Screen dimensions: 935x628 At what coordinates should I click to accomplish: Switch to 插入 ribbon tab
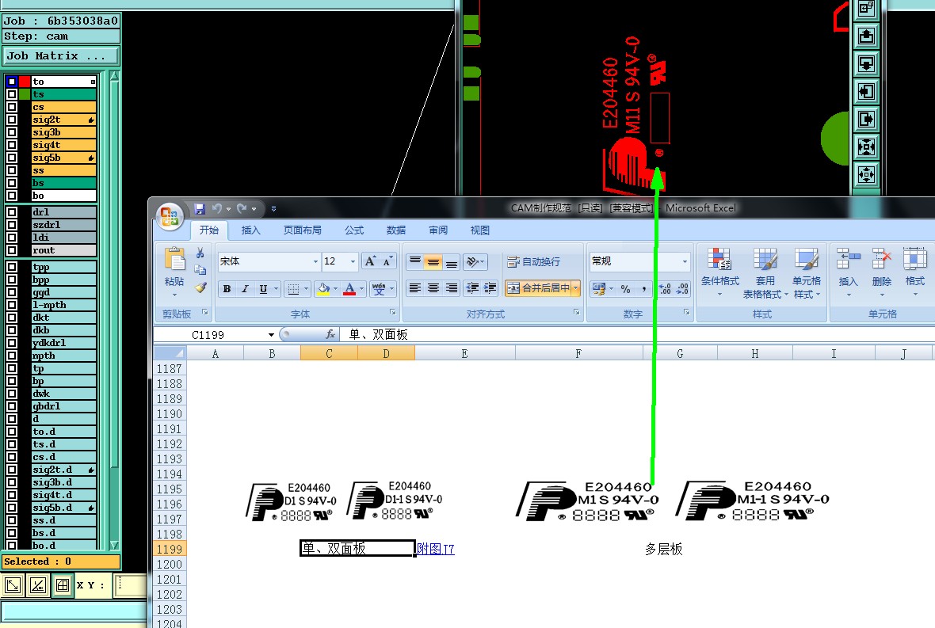[251, 230]
